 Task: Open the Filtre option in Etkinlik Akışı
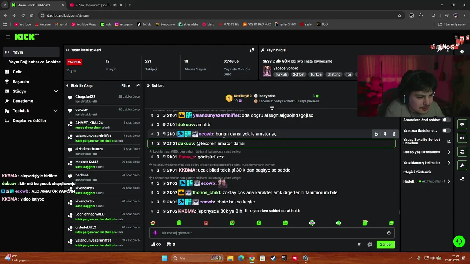[x=126, y=85]
